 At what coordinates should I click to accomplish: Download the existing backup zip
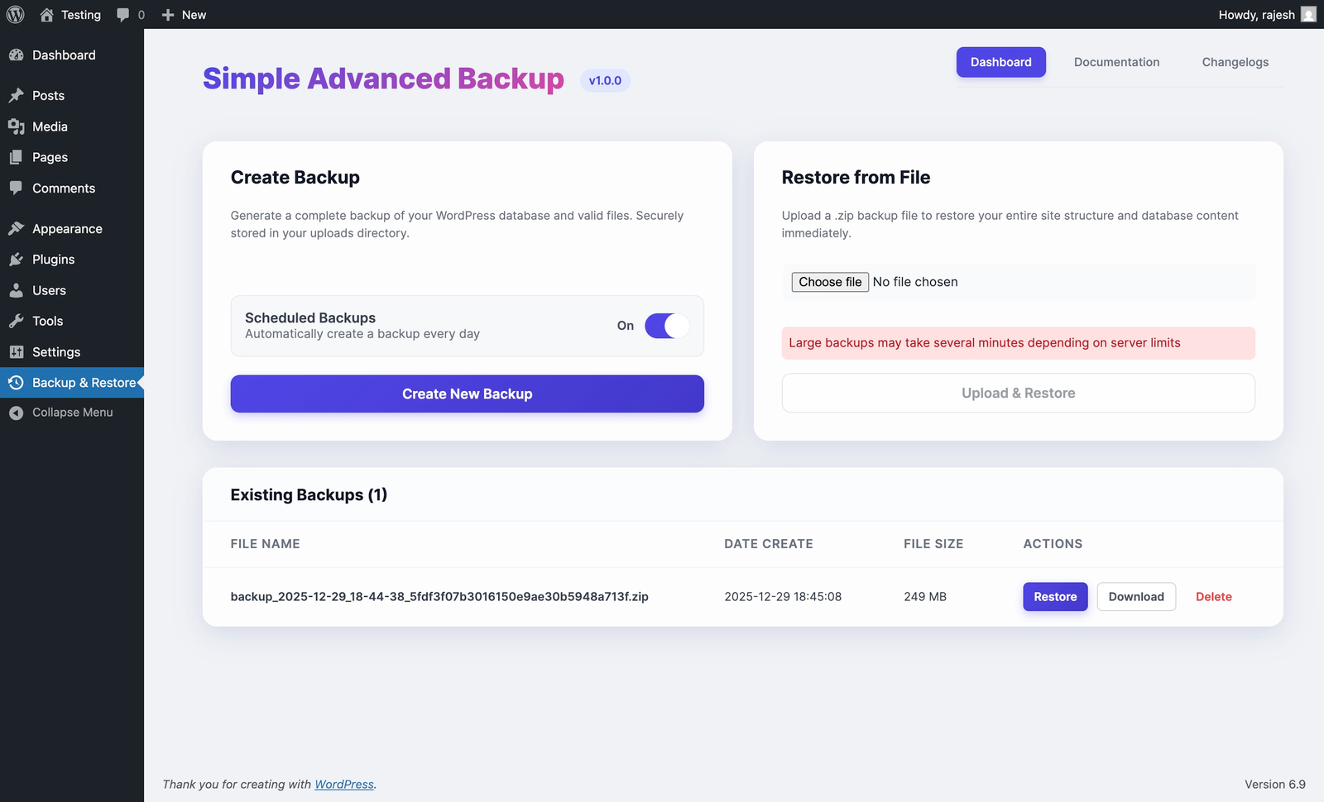(1135, 597)
